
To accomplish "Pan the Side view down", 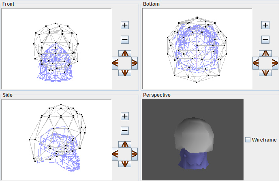I will [x=125, y=164].
